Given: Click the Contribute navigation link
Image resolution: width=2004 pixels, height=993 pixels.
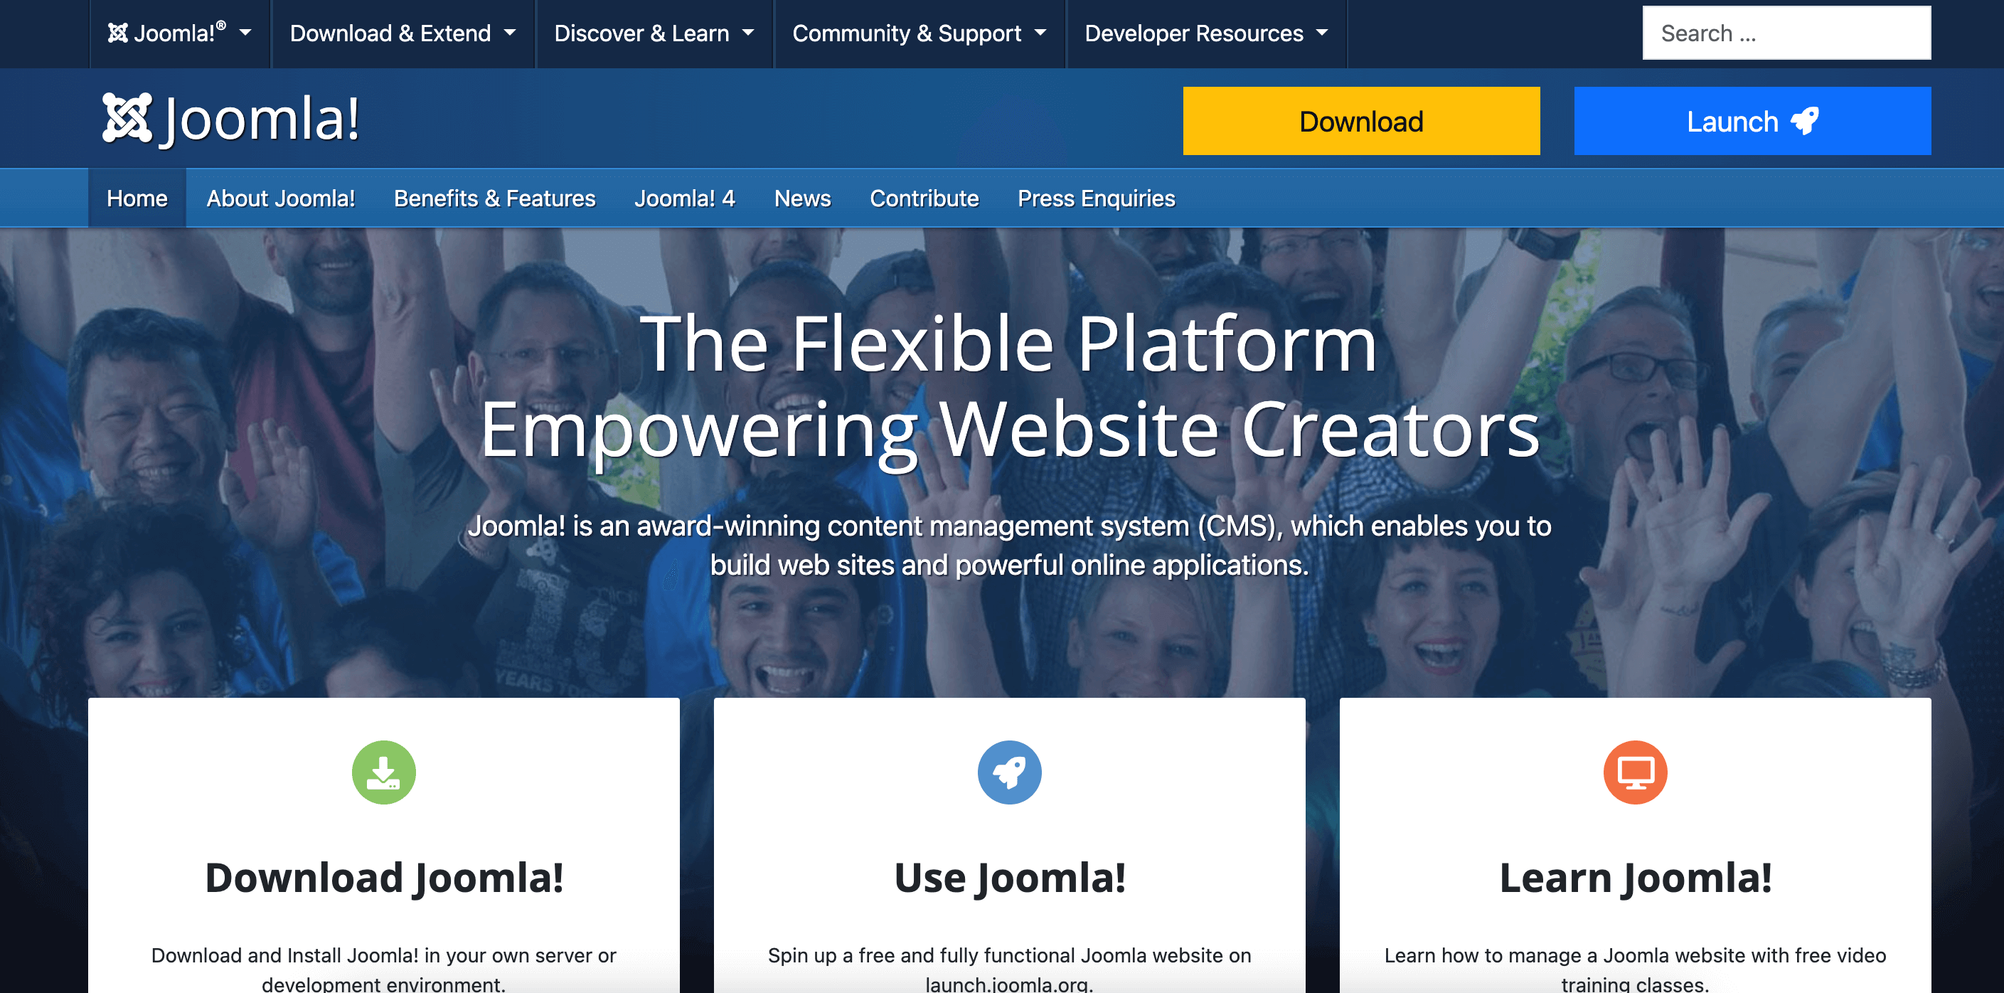Looking at the screenshot, I should click(927, 198).
